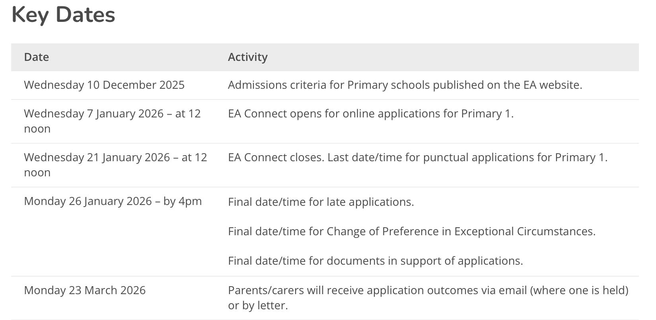Click the Wednesday 10 December 2025 date cell
656x320 pixels.
coord(104,85)
